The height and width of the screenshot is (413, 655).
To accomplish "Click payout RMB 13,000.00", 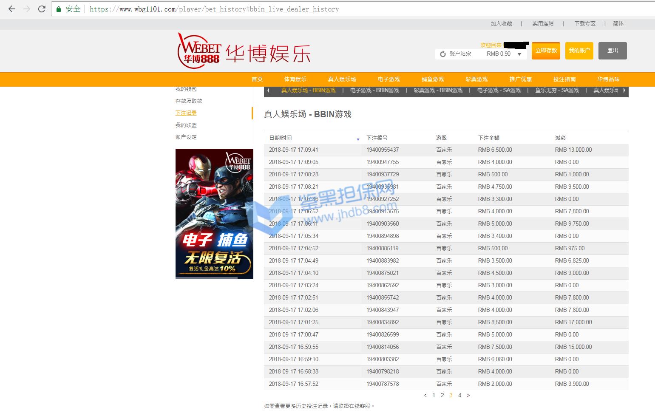I will [x=573, y=150].
